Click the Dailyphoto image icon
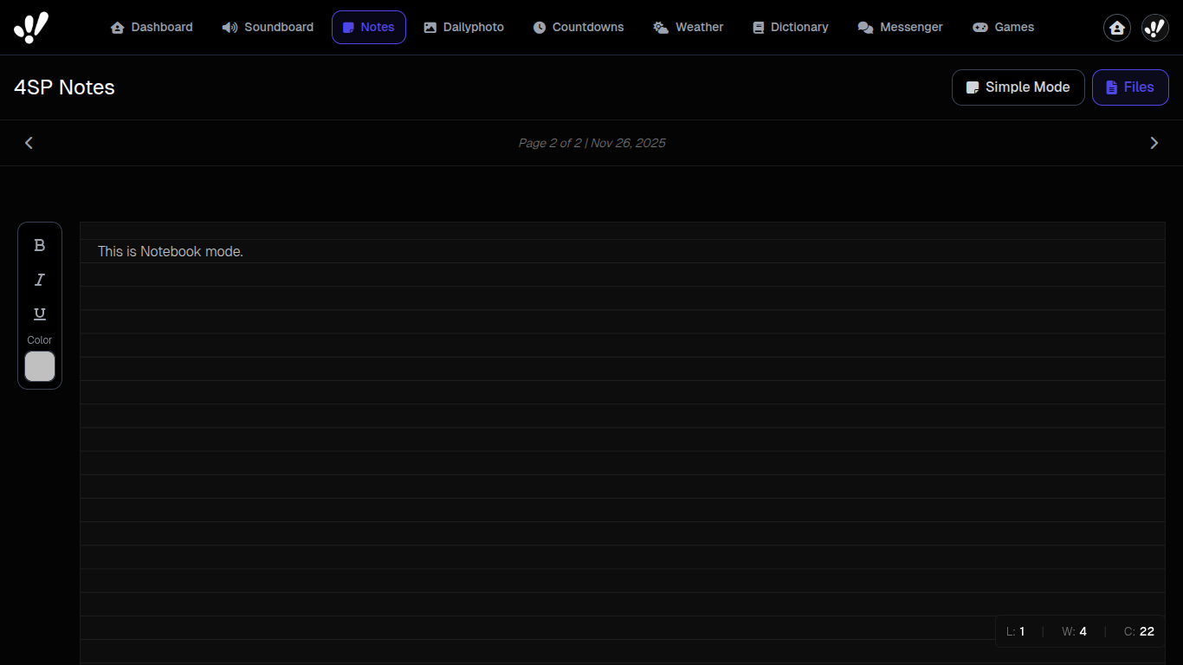1183x665 pixels. point(430,27)
